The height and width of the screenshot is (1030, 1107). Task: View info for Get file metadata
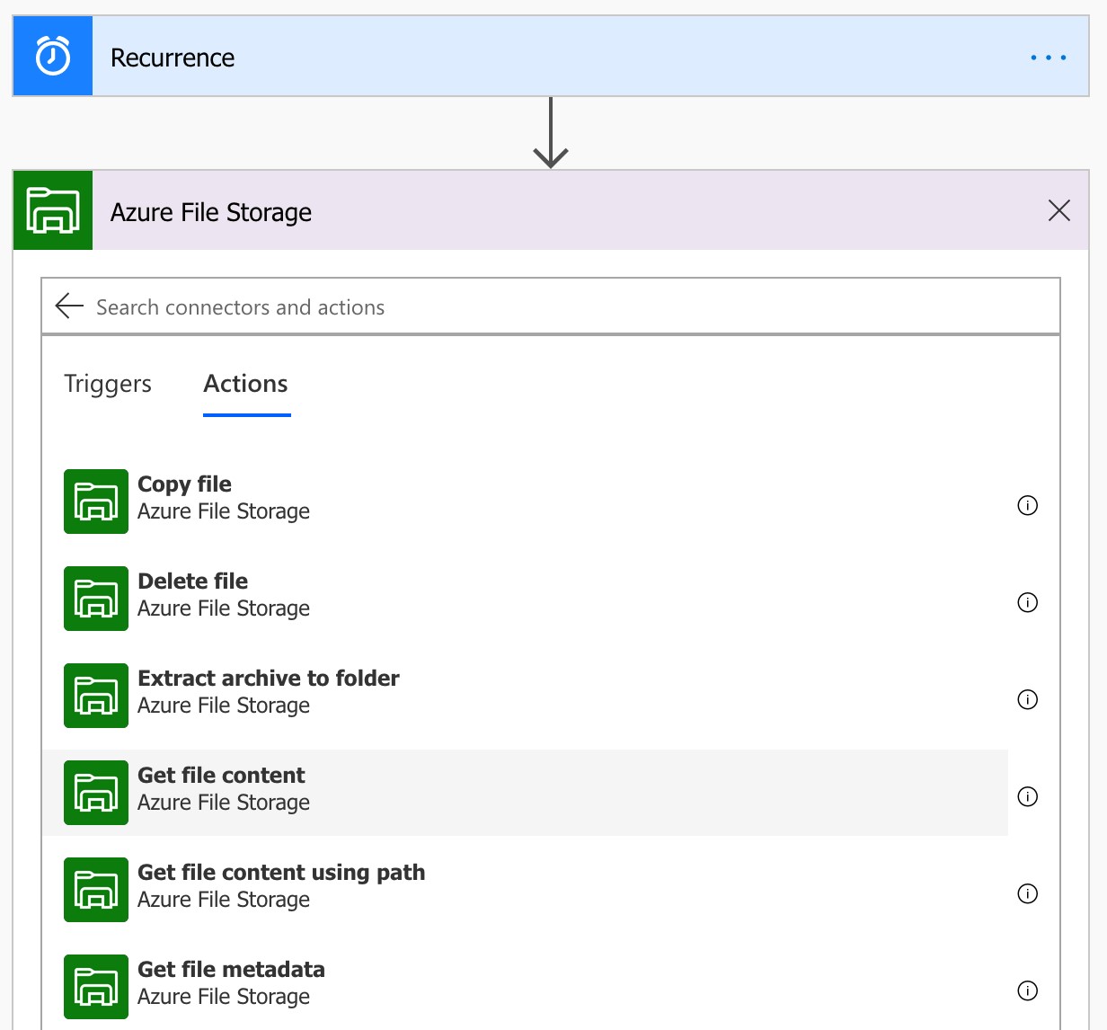point(1027,990)
